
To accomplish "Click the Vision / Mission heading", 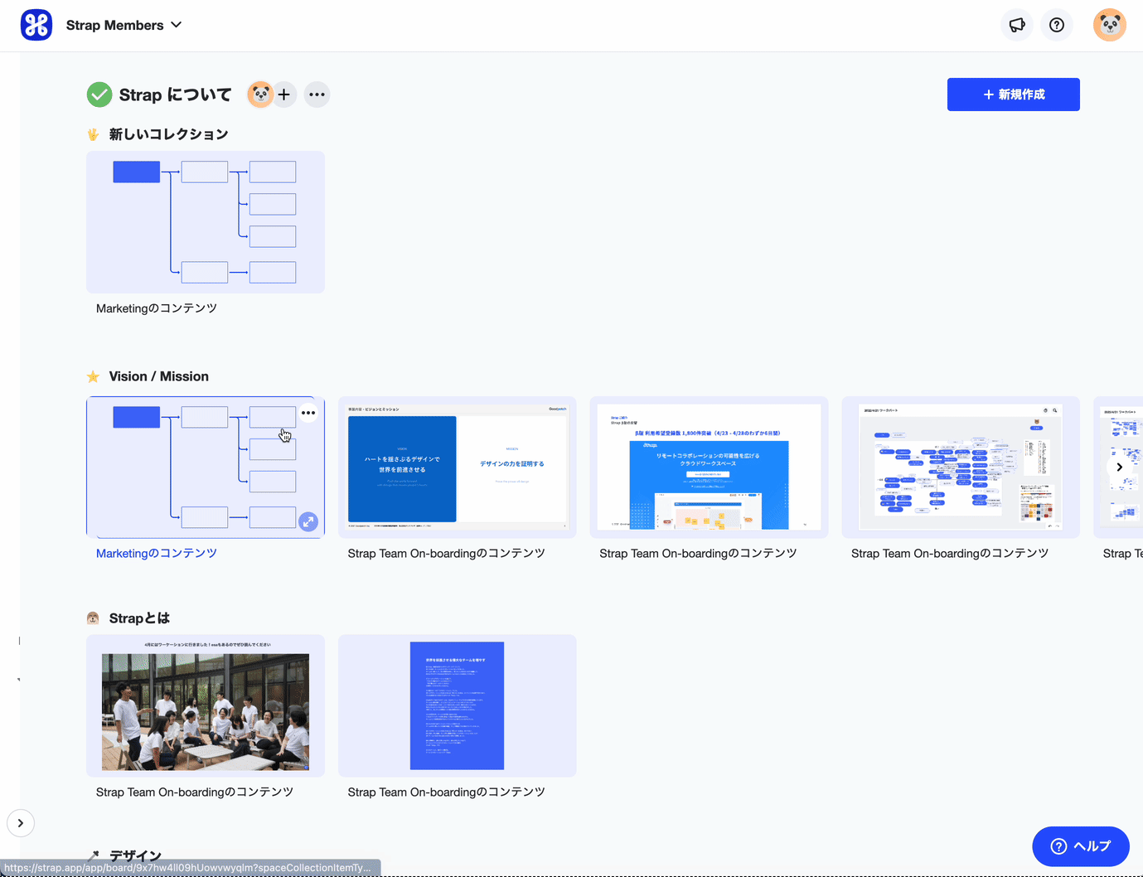I will click(159, 376).
